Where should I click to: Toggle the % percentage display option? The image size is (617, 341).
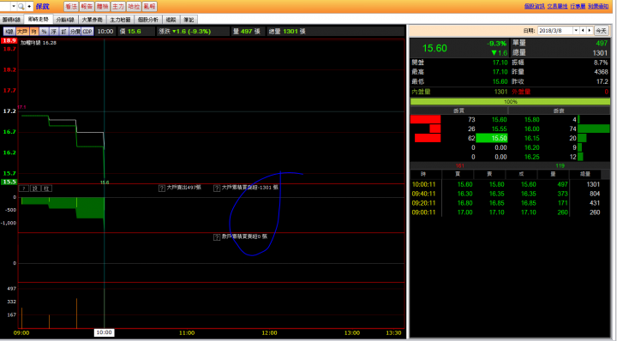pyautogui.click(x=44, y=32)
